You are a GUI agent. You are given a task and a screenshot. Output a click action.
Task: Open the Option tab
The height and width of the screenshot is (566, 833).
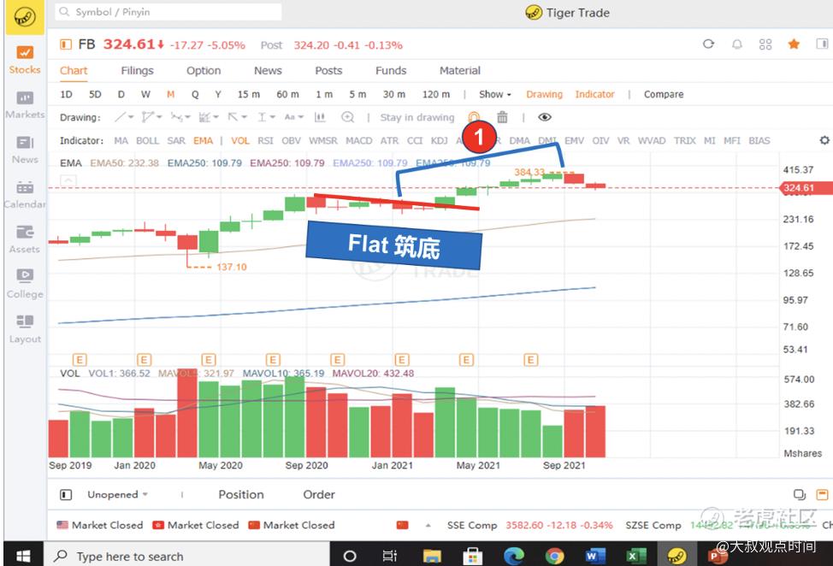pyautogui.click(x=204, y=71)
